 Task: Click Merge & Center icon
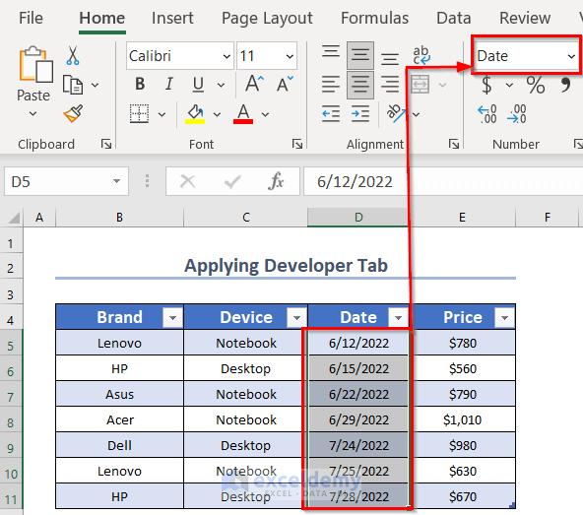click(421, 85)
